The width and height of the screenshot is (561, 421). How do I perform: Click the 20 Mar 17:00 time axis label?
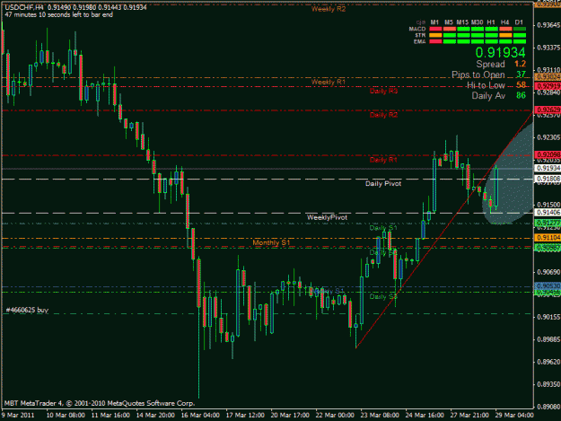click(290, 416)
